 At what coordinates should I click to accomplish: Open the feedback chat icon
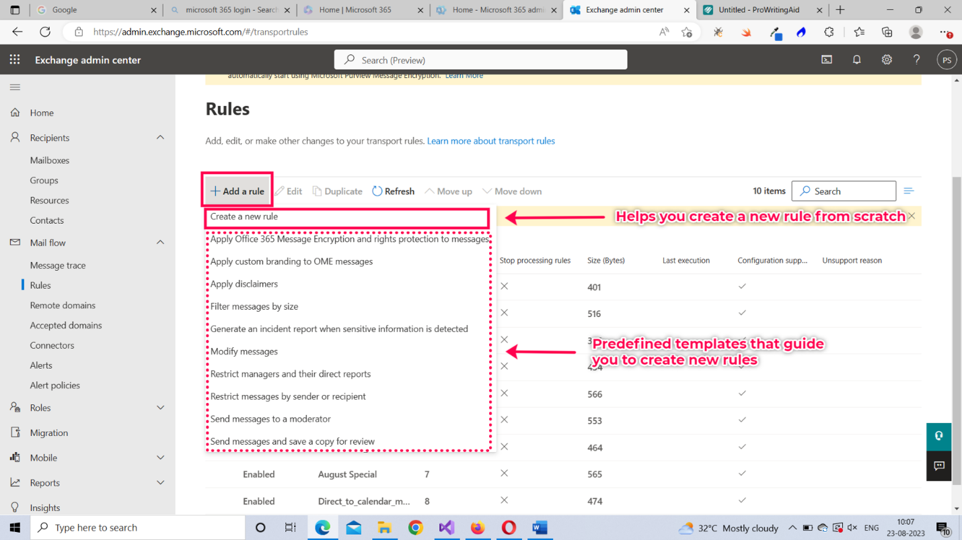pyautogui.click(x=938, y=465)
